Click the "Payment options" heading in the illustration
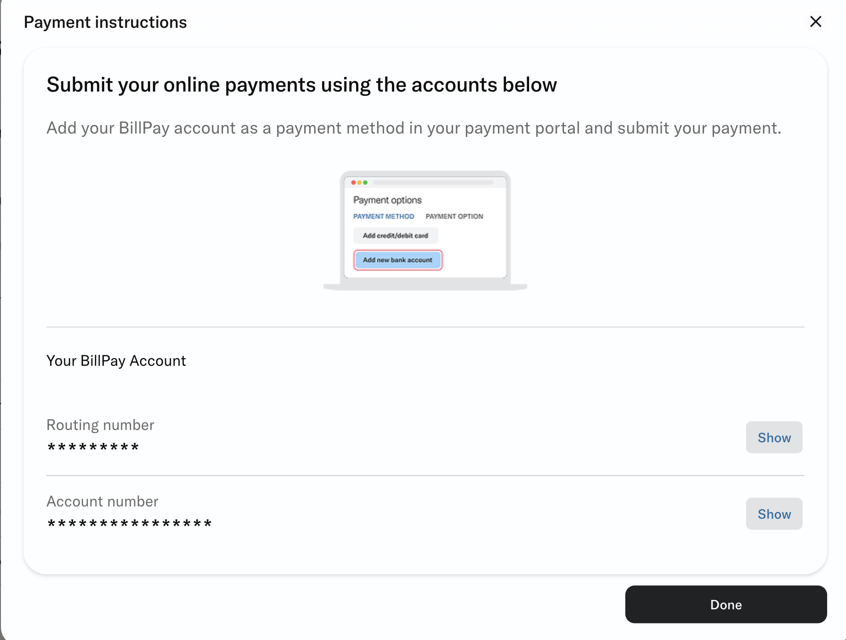This screenshot has width=846, height=640. [387, 200]
